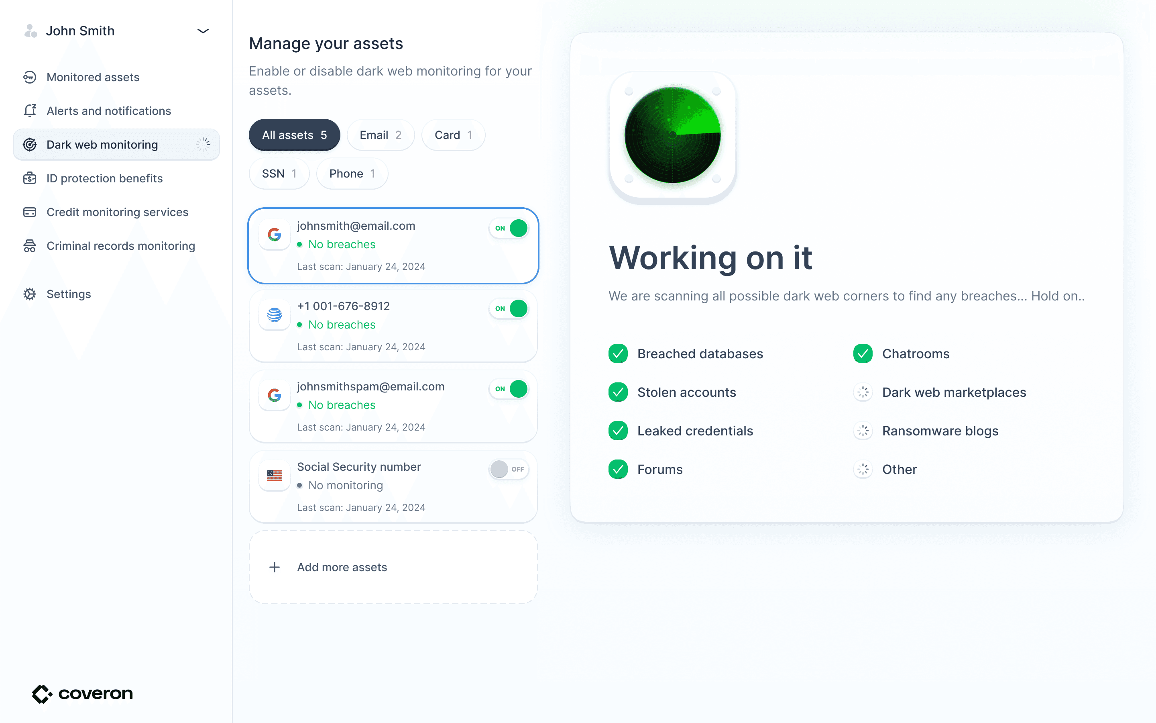
Task: Click "Social Security number" label
Action: pos(359,467)
